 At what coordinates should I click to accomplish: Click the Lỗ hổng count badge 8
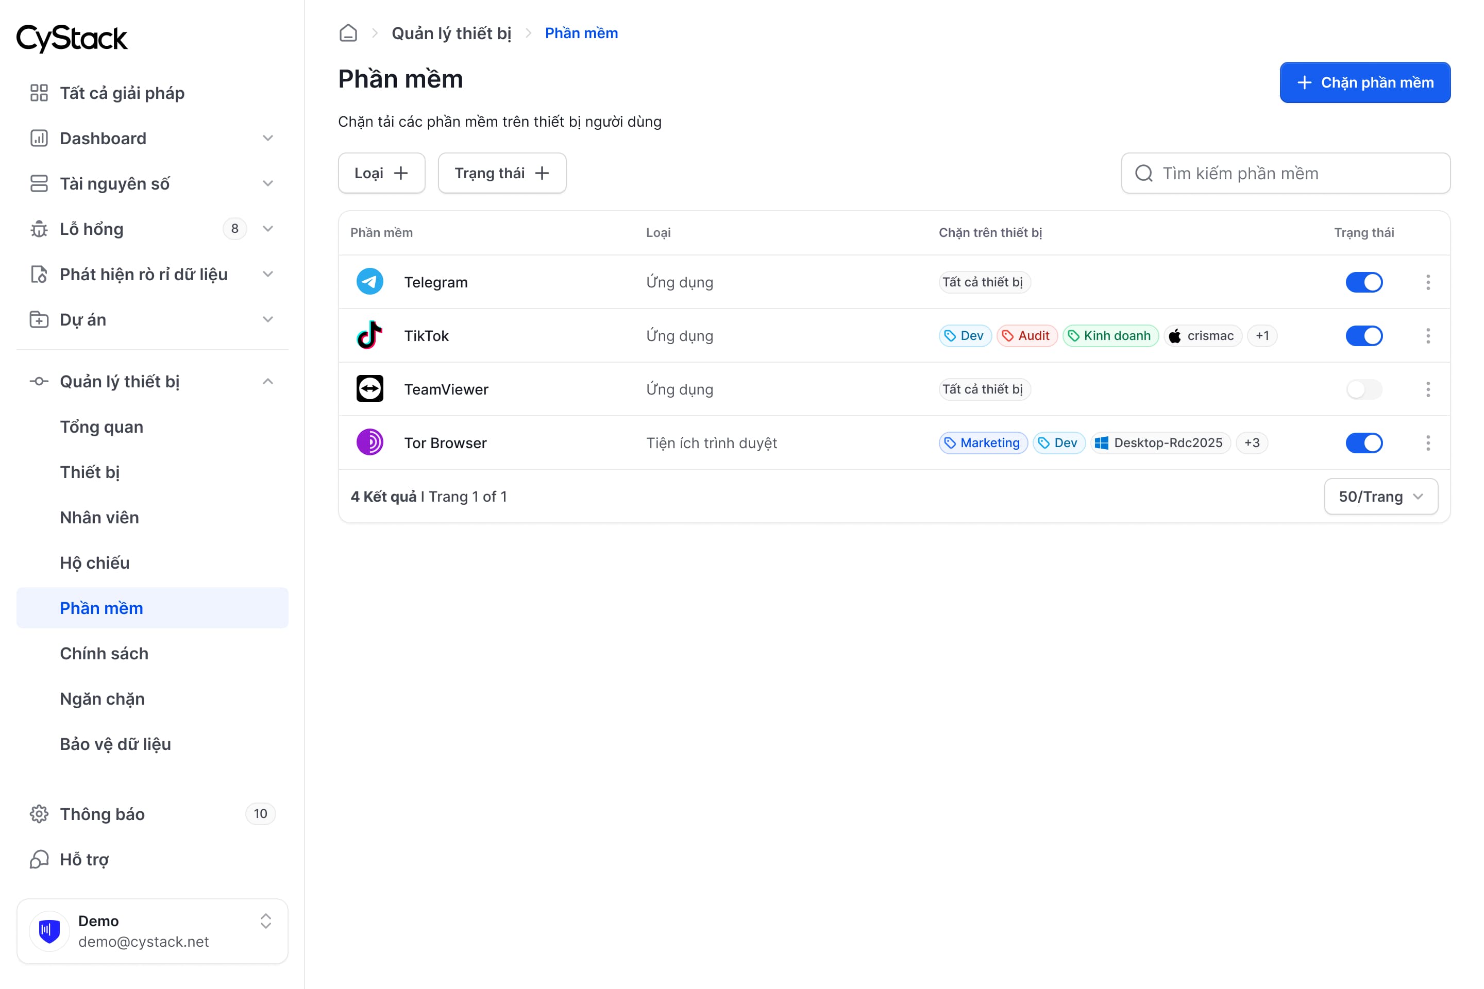pyautogui.click(x=235, y=228)
